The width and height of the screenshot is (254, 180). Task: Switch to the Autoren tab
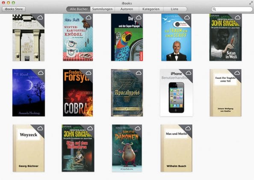pyautogui.click(x=127, y=9)
